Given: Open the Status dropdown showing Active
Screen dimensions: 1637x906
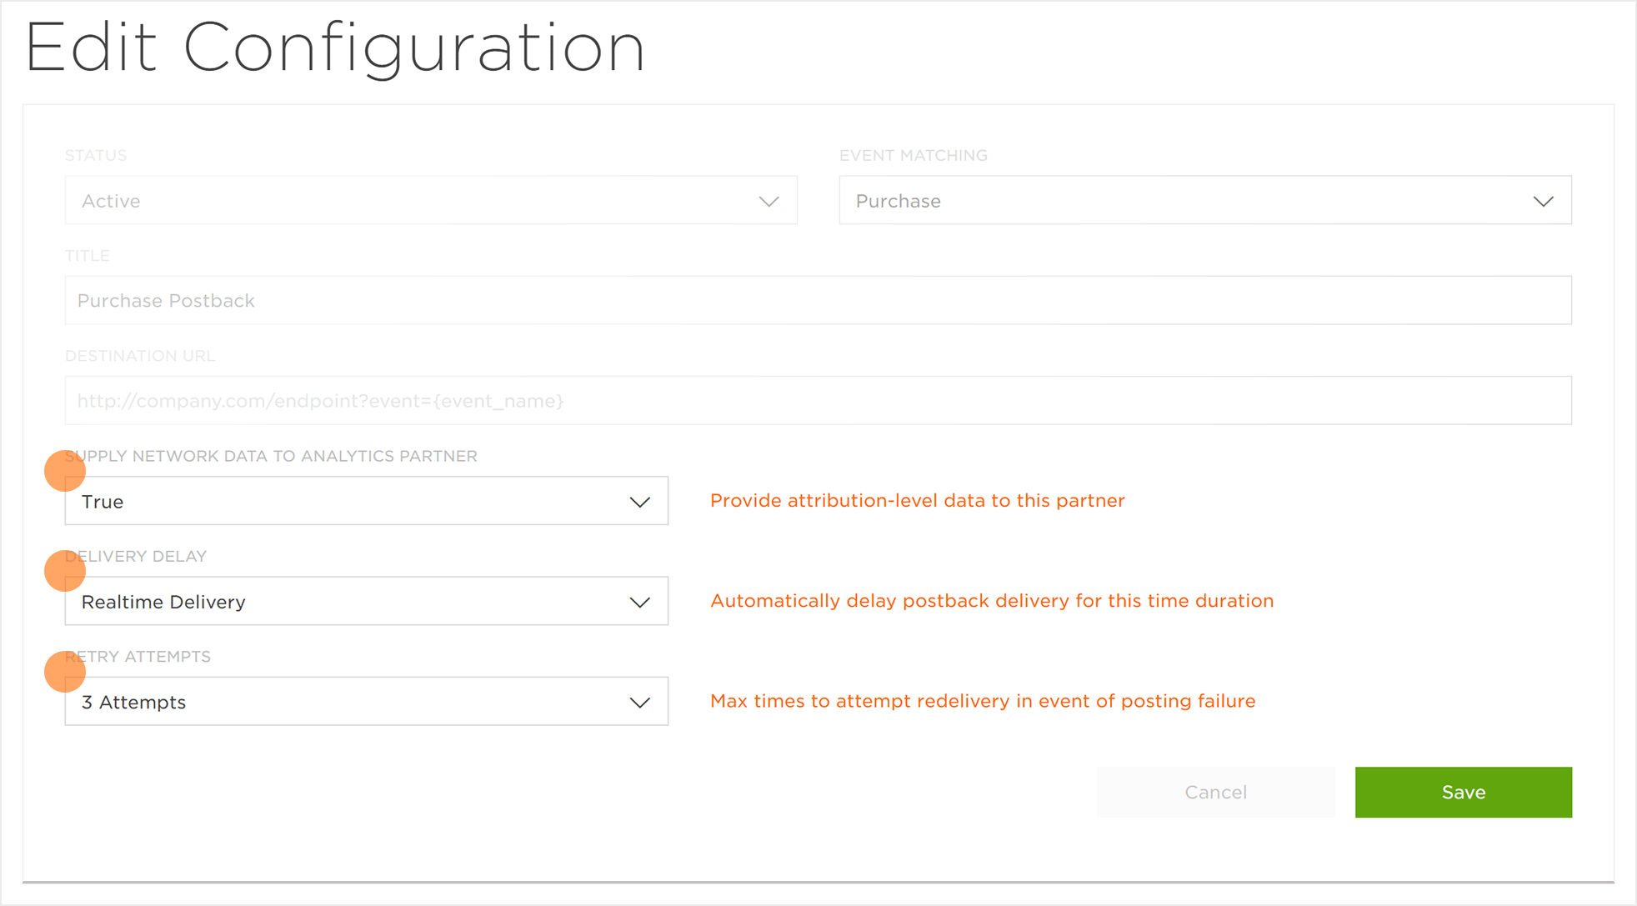Looking at the screenshot, I should (x=417, y=201).
